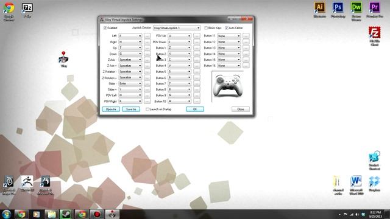
Task: Open the Dropbox desktop icon
Action: [374, 184]
